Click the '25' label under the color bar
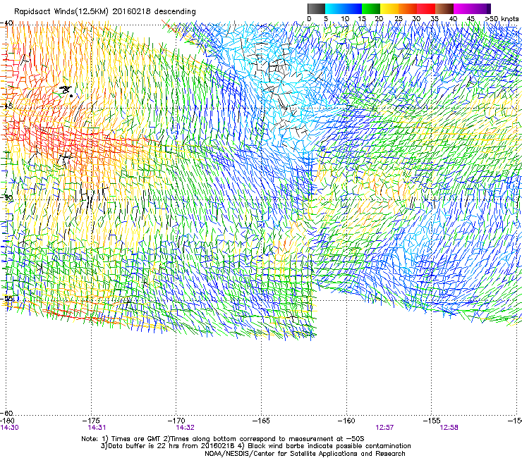 click(x=399, y=19)
